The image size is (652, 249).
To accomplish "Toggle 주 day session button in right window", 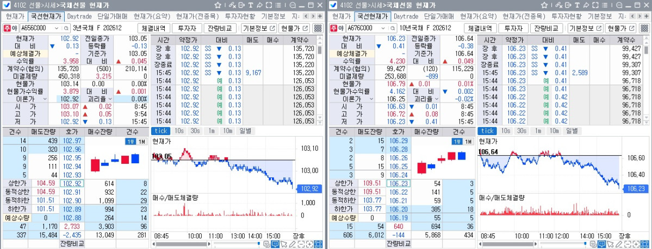I will point(334,28).
